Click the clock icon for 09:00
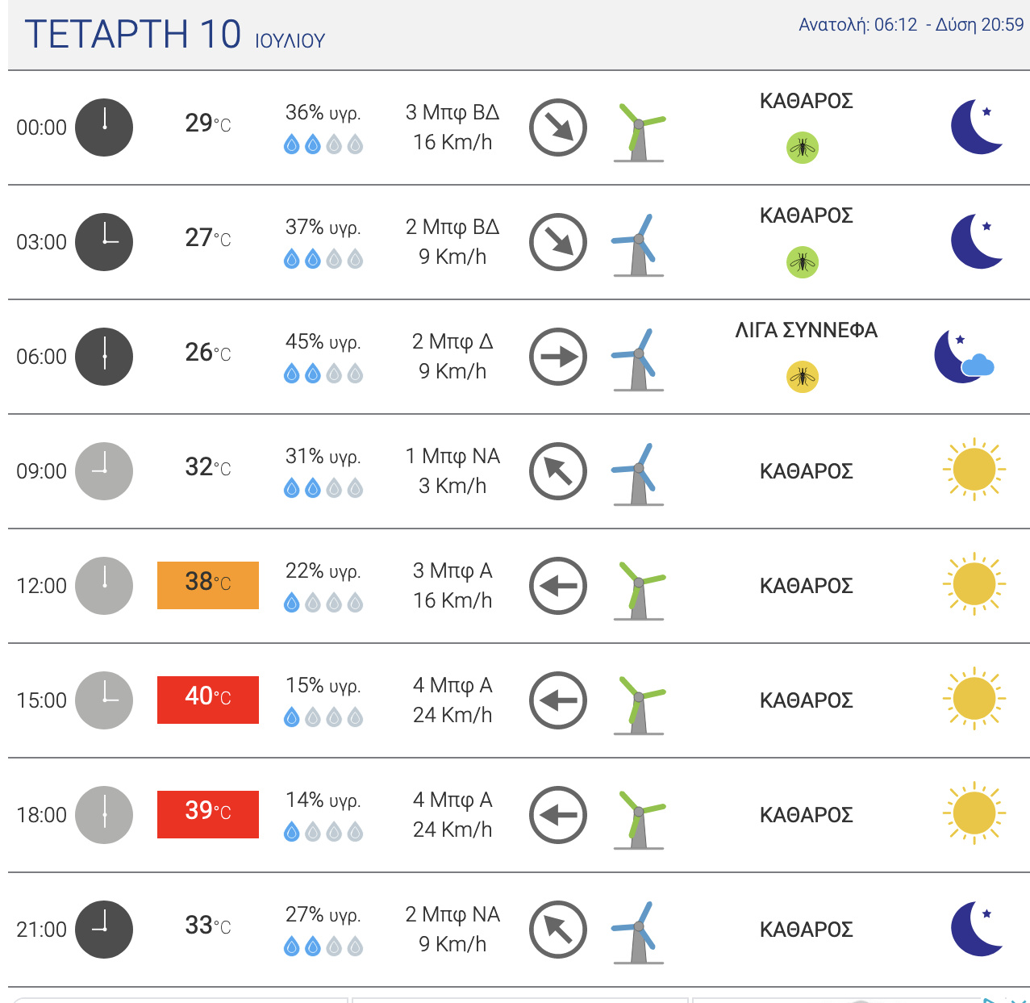Screen dimensions: 1030x1003 pos(104,471)
